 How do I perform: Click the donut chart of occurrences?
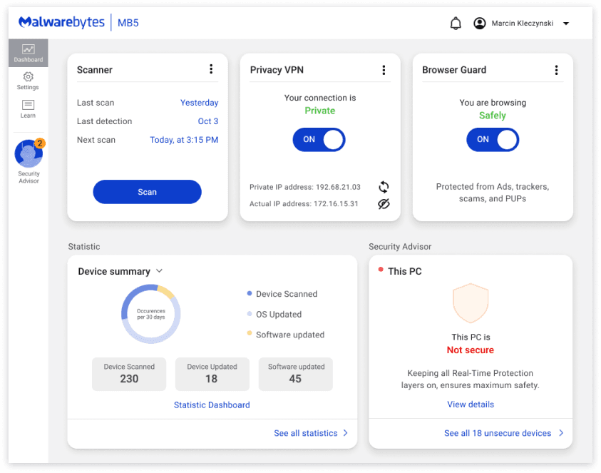coord(151,314)
